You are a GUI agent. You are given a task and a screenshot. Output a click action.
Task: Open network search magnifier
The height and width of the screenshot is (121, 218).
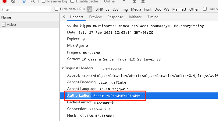(33, 2)
